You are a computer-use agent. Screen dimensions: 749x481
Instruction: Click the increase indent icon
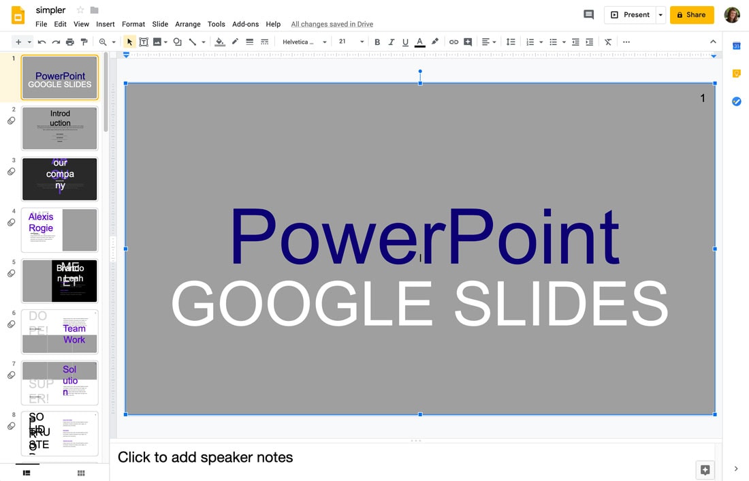tap(590, 42)
